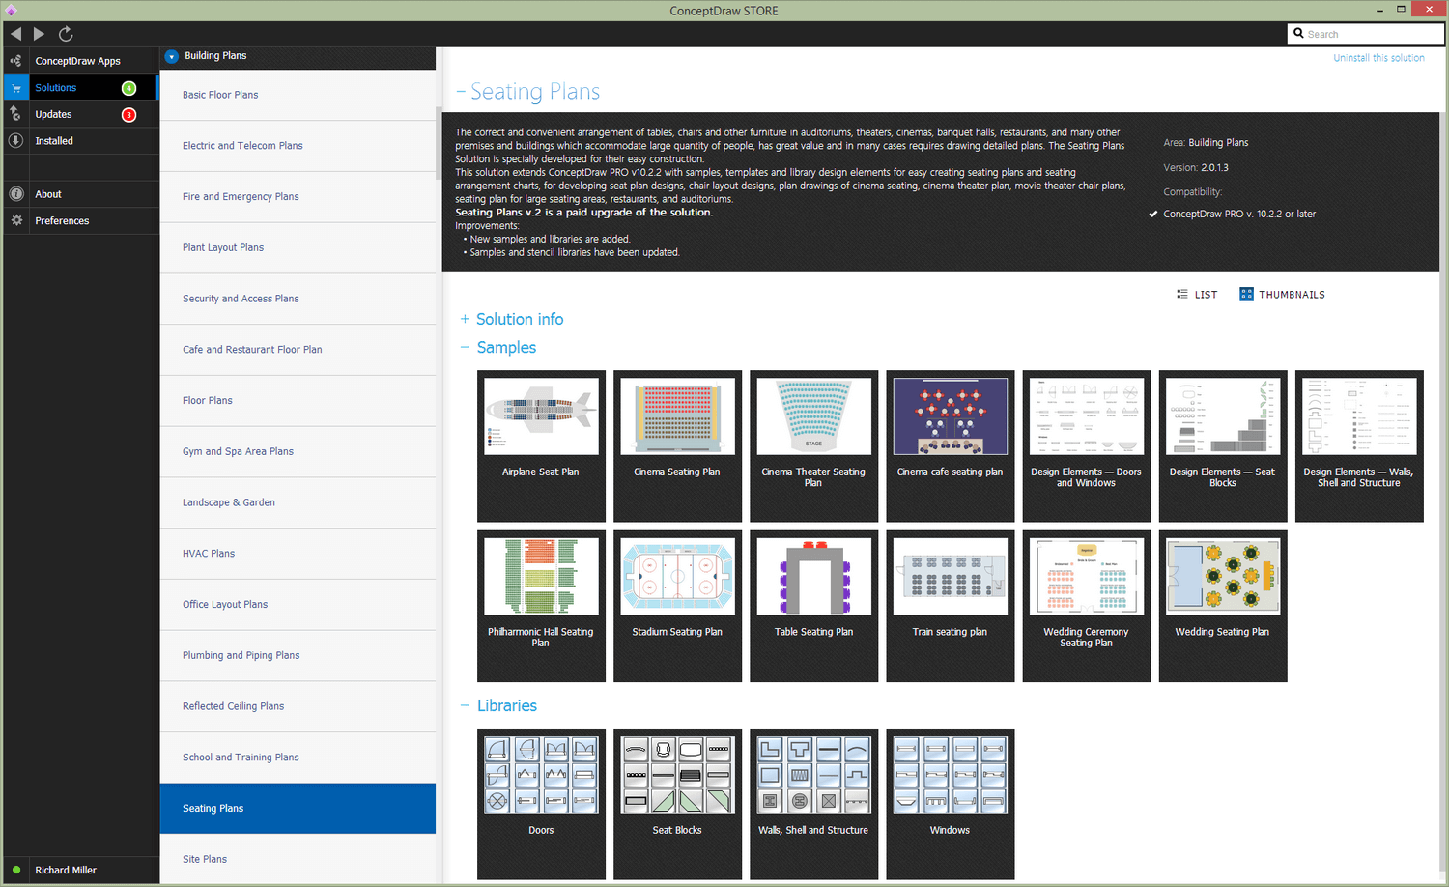This screenshot has width=1449, height=887.
Task: Click the red Updates count badge
Action: coord(128,115)
